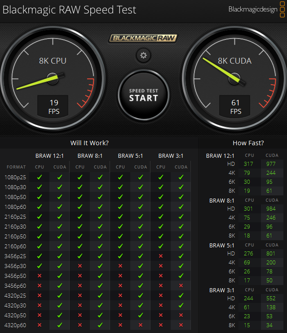Select the 1080p60 format row label

pos(15,207)
